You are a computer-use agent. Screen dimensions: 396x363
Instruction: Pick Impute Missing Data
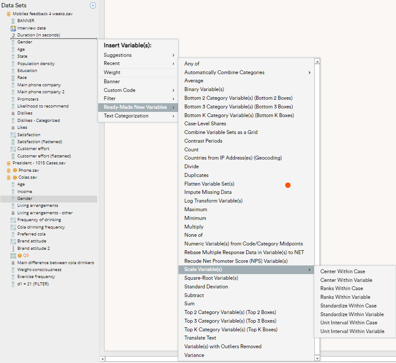[x=246, y=192]
